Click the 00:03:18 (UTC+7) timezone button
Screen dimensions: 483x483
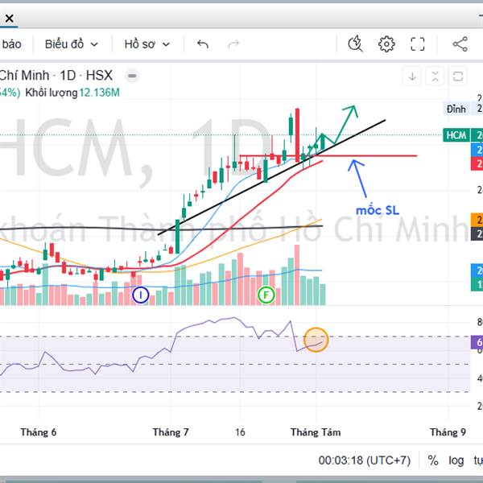[x=365, y=460]
